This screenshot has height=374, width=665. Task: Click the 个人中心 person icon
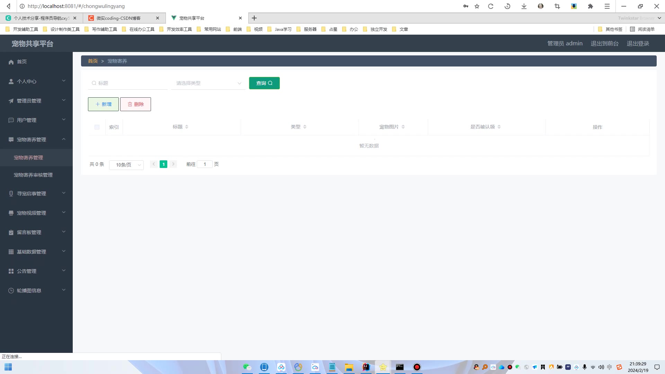pyautogui.click(x=11, y=81)
